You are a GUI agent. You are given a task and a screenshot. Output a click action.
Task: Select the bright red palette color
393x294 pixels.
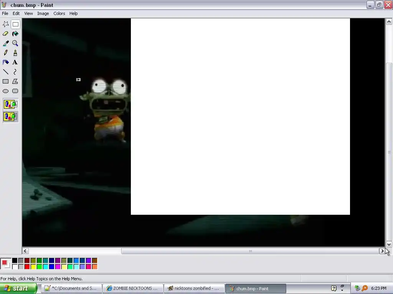(x=27, y=267)
